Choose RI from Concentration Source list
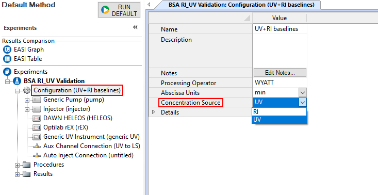The width and height of the screenshot is (378, 195). [x=279, y=112]
